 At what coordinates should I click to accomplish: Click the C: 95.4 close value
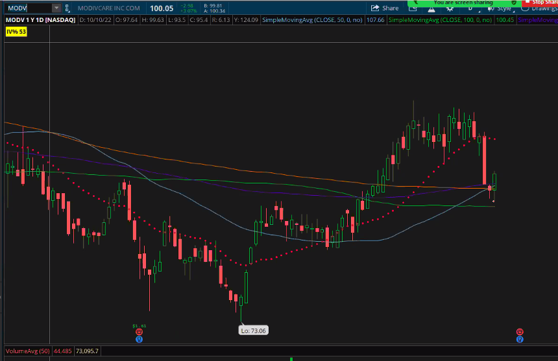point(199,20)
